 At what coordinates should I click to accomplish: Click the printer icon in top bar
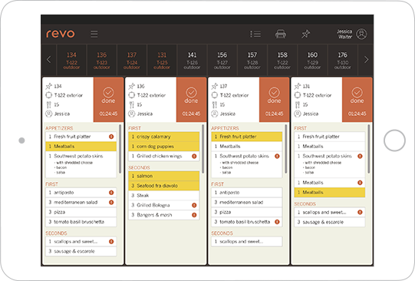pos(281,34)
